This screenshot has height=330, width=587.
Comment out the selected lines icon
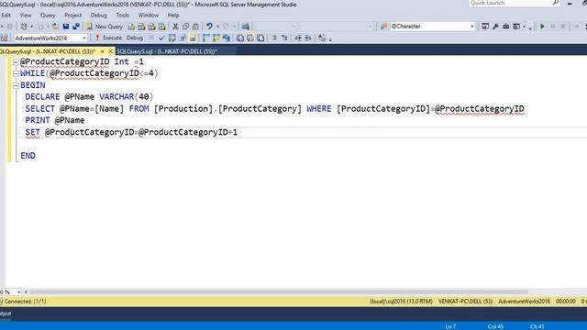(x=274, y=38)
